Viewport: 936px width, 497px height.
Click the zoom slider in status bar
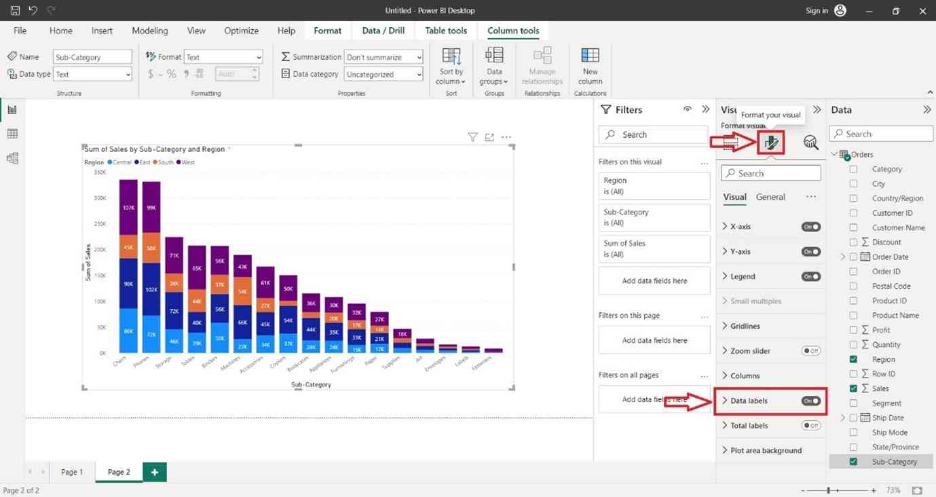[x=836, y=490]
